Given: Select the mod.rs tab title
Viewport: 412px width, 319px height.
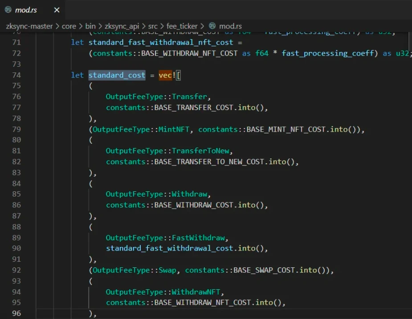Looking at the screenshot, I should tap(27, 10).
